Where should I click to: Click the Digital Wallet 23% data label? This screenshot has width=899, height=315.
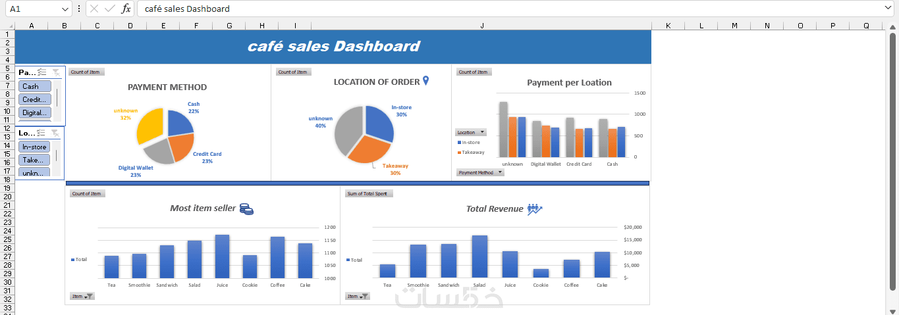point(136,172)
